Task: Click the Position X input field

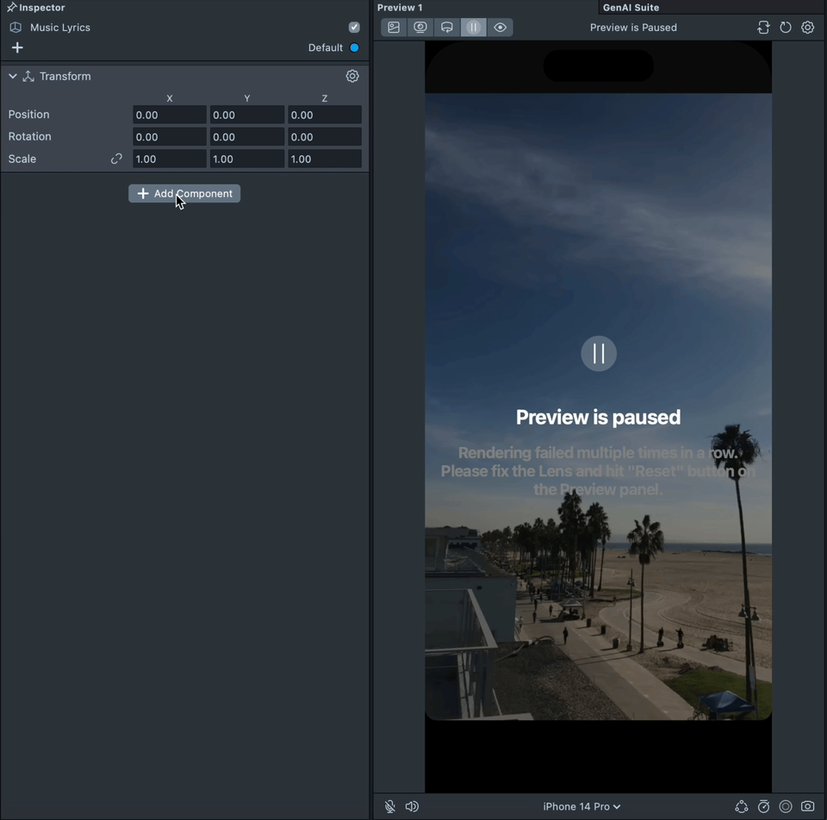Action: pyautogui.click(x=169, y=115)
